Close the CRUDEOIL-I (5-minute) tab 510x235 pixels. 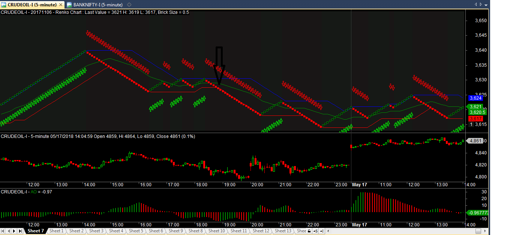click(x=61, y=5)
